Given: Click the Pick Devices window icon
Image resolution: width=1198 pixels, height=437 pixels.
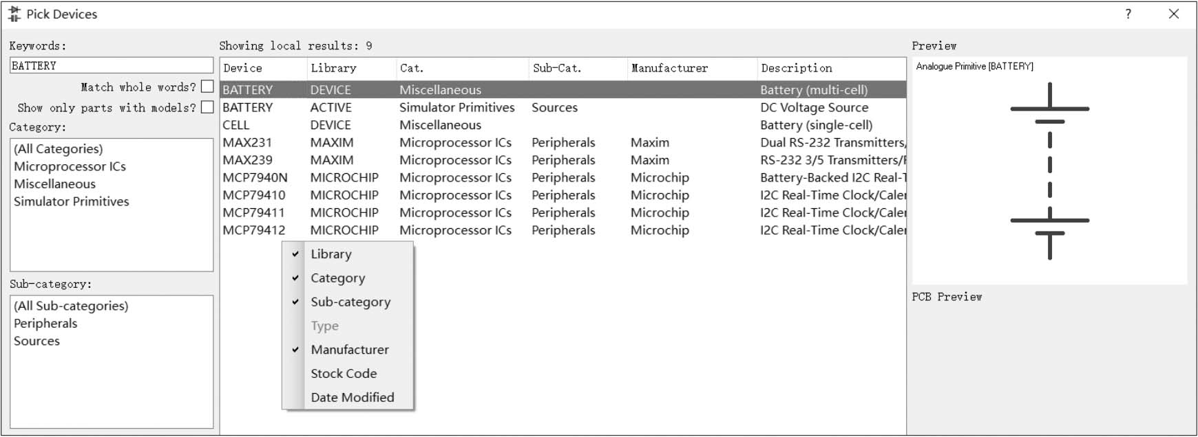Looking at the screenshot, I should tap(14, 14).
